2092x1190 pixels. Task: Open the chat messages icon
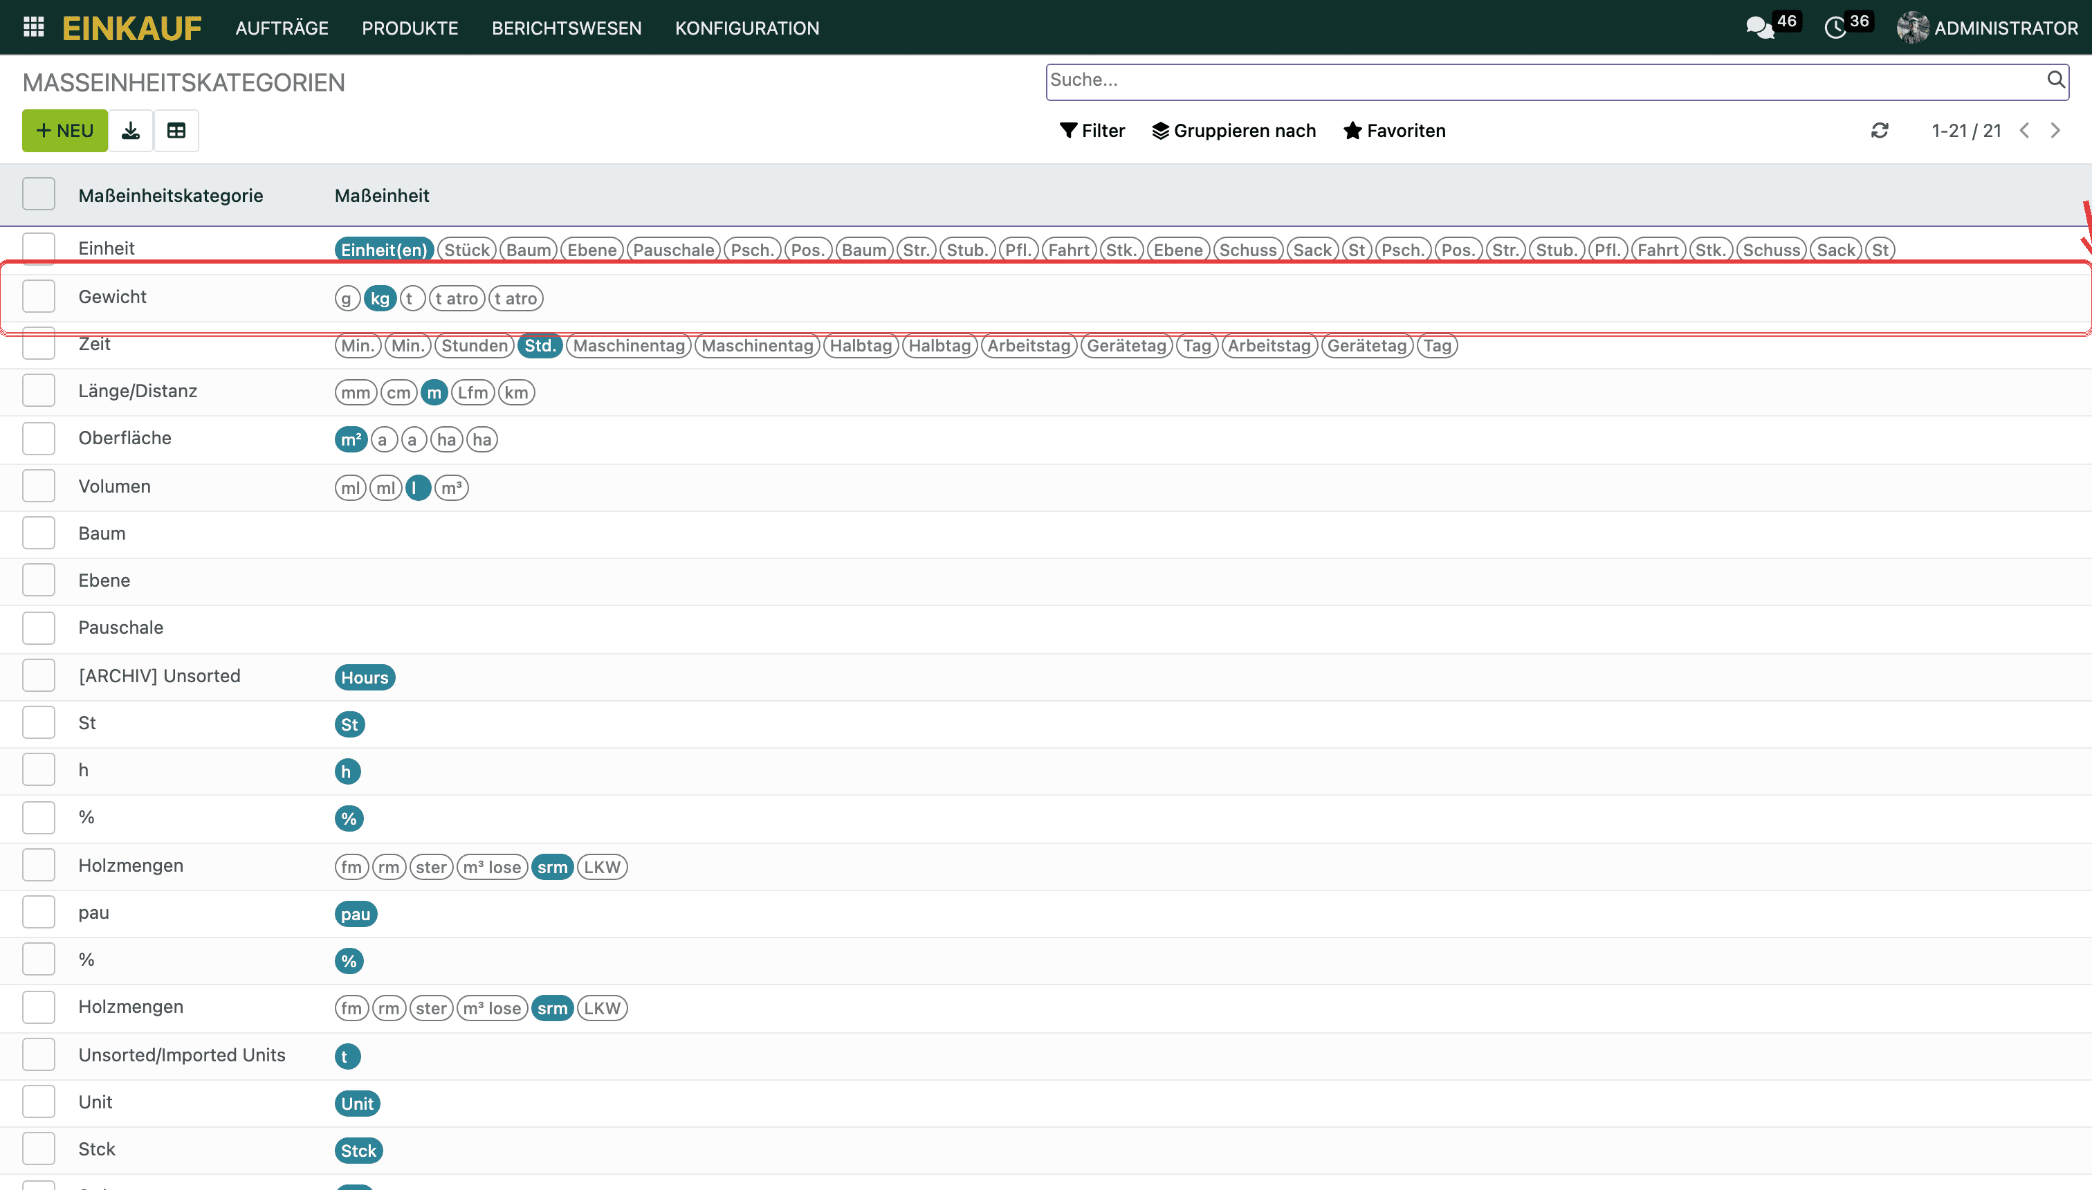click(1759, 28)
